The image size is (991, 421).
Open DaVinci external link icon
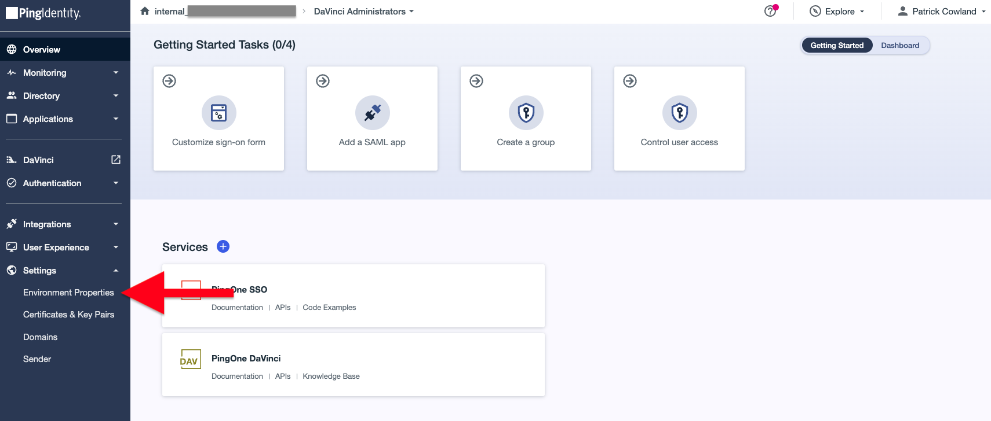coord(116,160)
